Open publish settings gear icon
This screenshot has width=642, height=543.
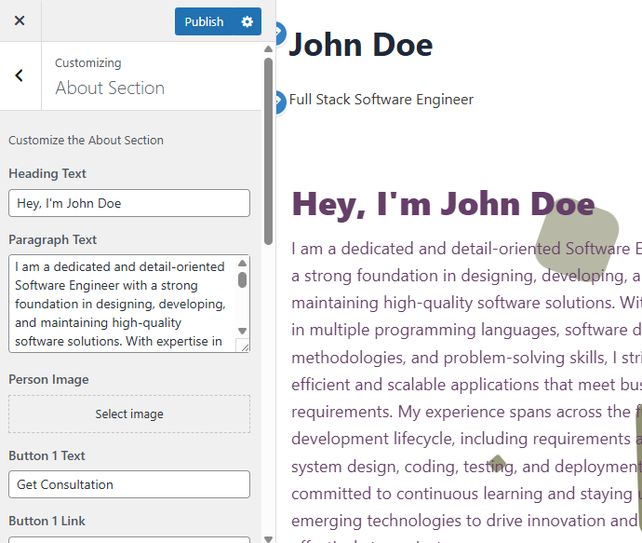[247, 21]
